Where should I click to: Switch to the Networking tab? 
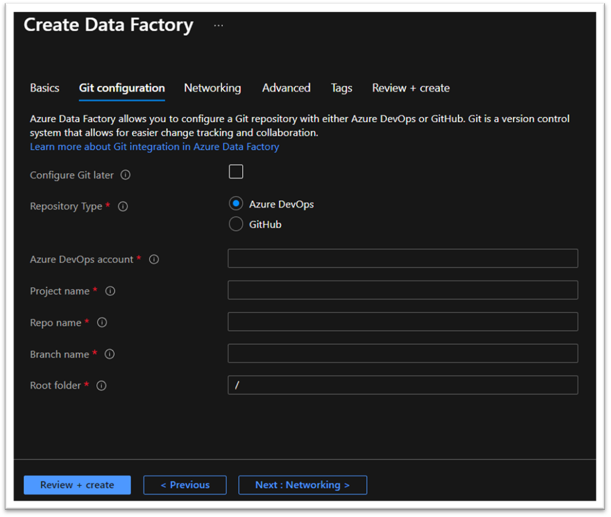(212, 88)
